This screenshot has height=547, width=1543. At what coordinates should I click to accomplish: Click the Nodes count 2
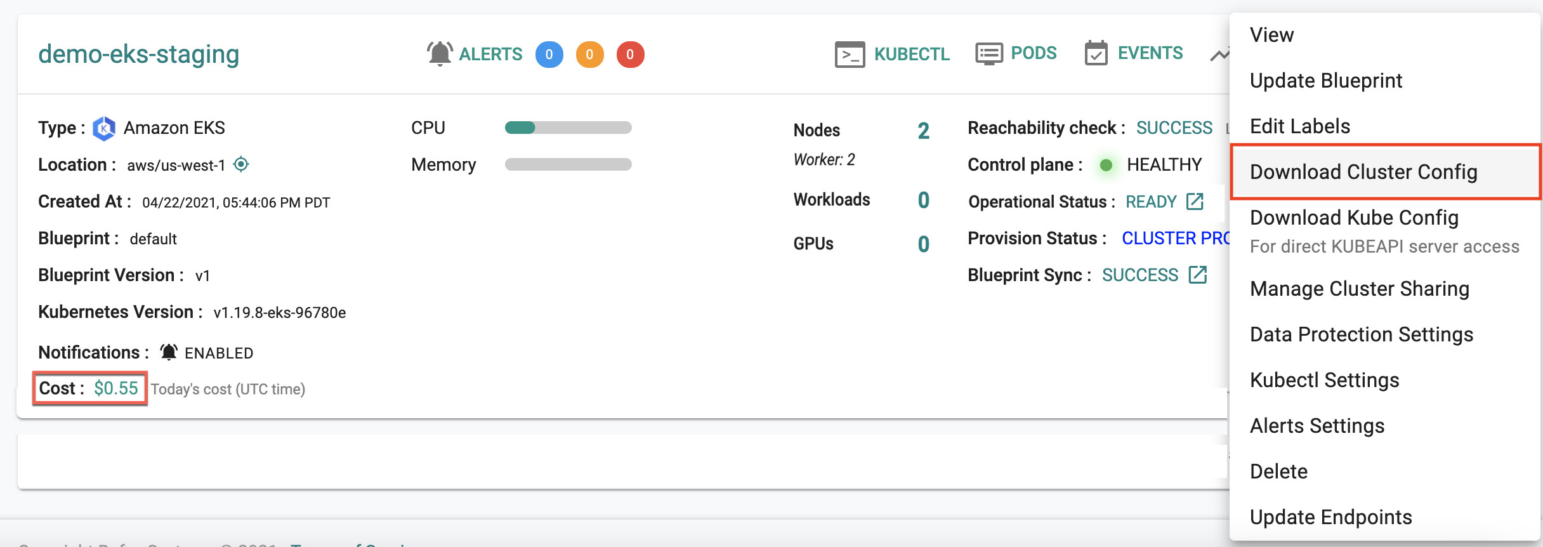(x=924, y=131)
